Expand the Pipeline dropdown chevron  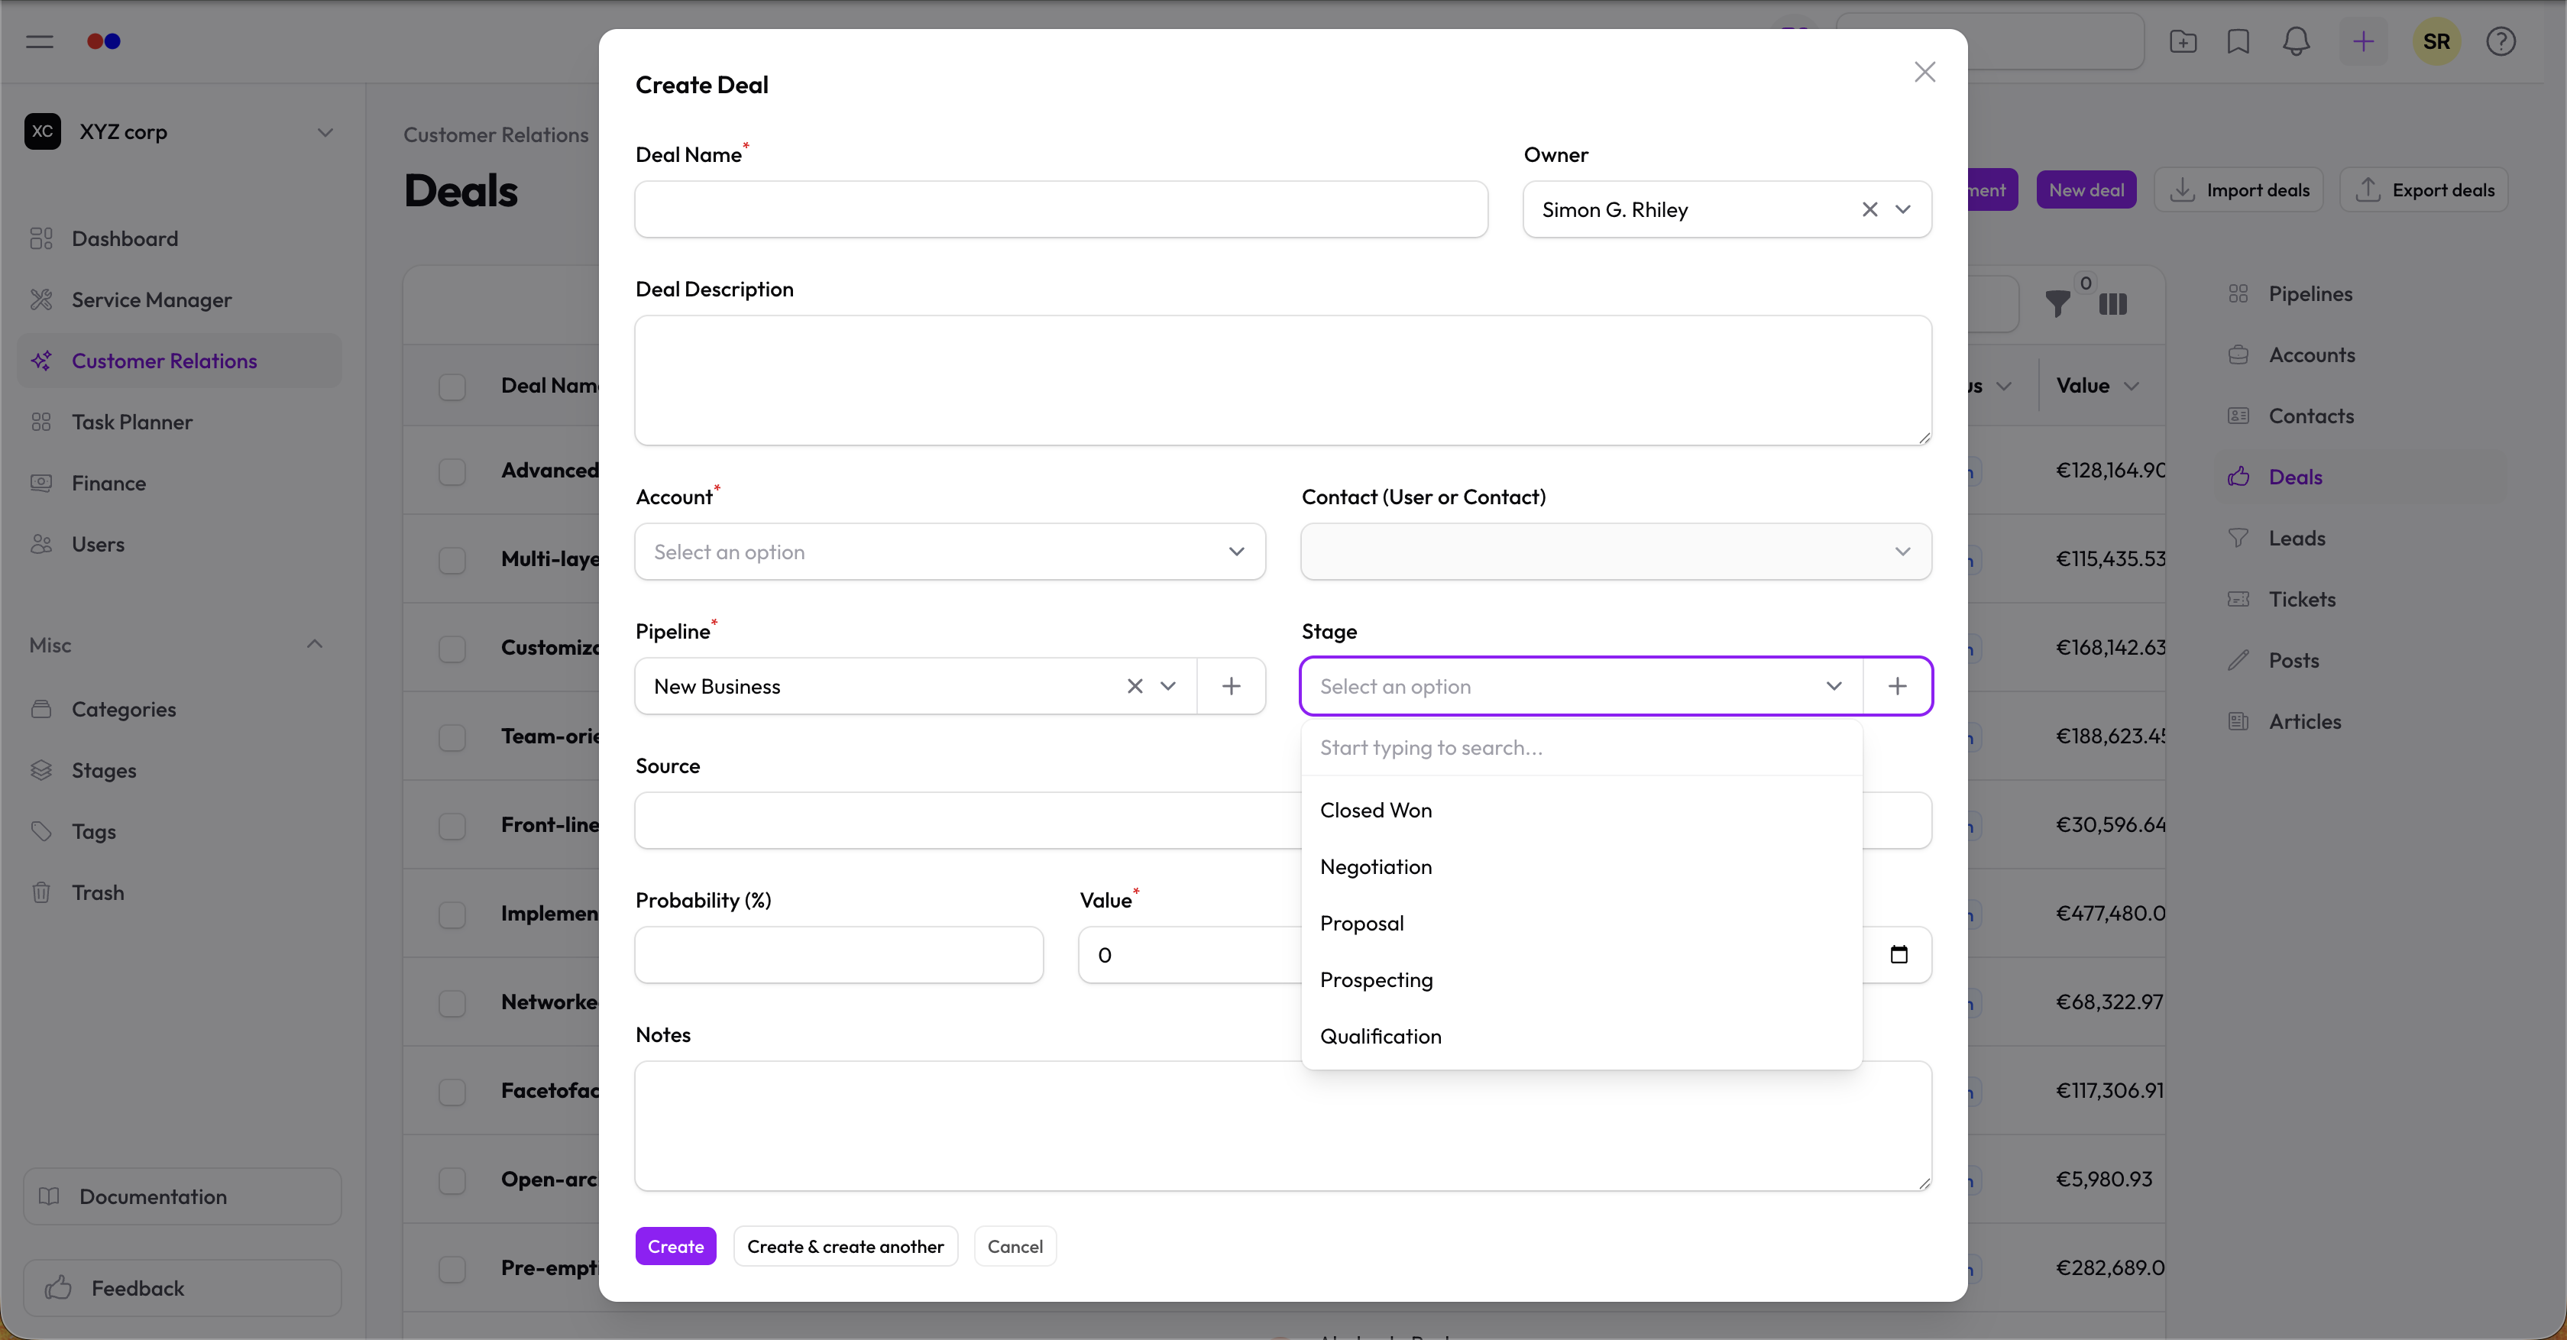click(1168, 687)
